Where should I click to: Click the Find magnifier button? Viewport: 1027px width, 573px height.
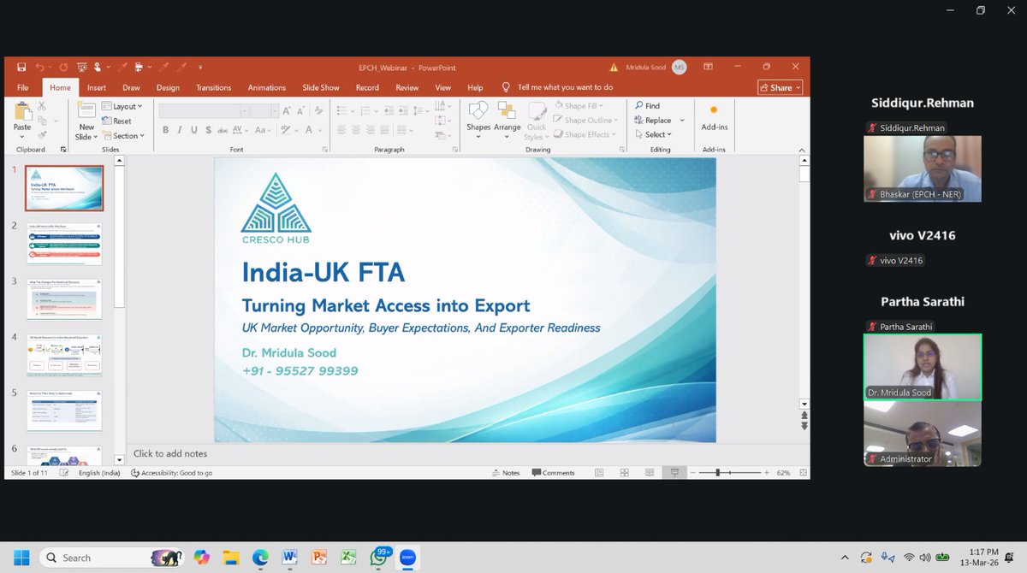[x=648, y=106]
